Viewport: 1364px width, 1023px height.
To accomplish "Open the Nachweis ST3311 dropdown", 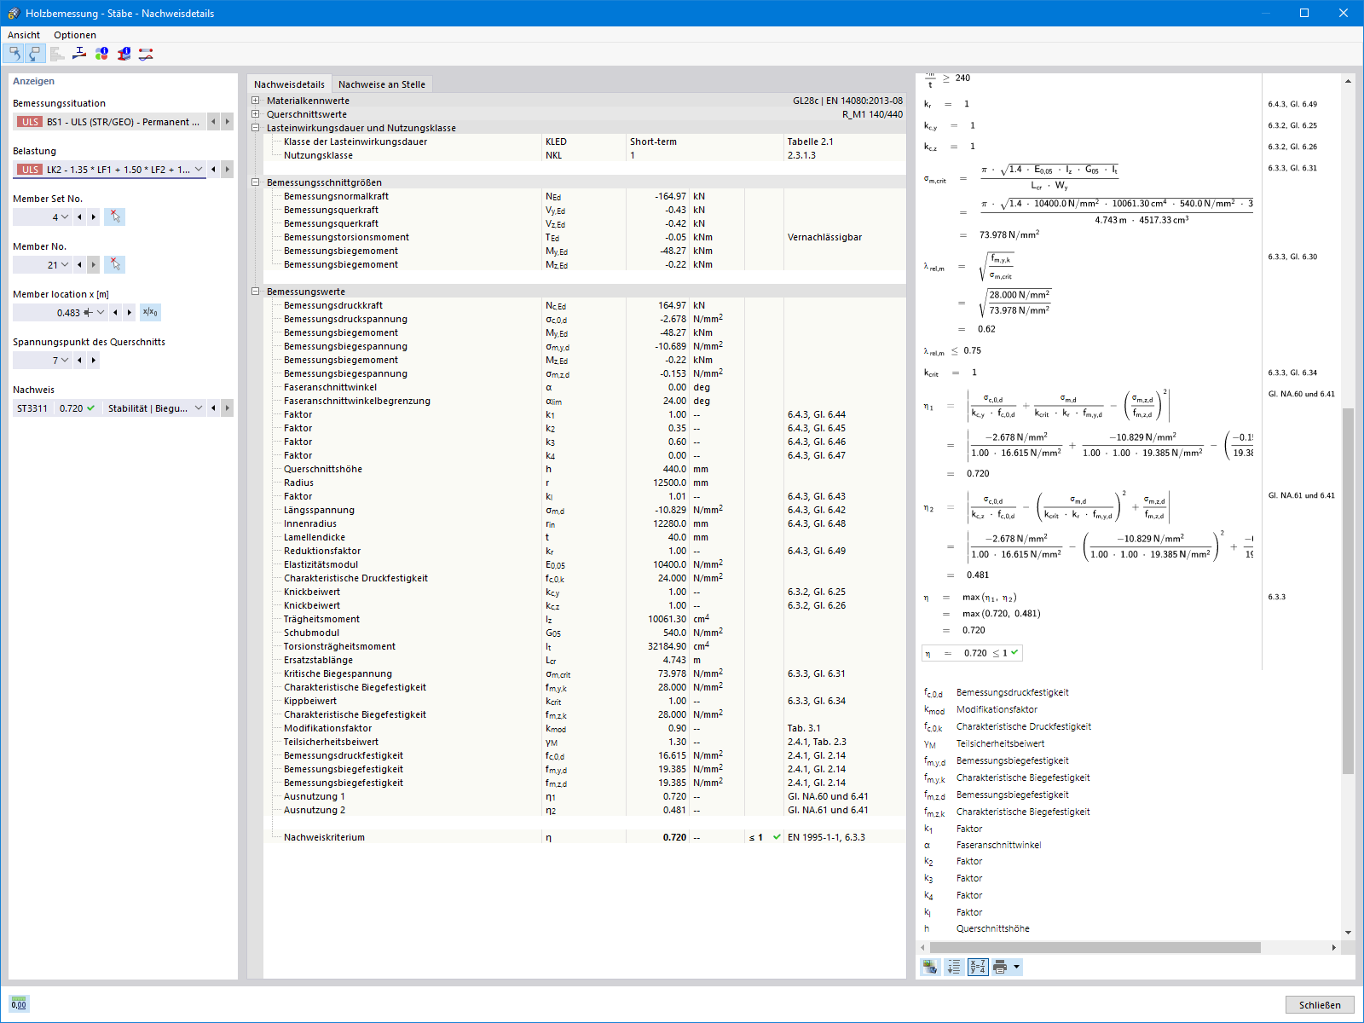I will click(x=199, y=407).
